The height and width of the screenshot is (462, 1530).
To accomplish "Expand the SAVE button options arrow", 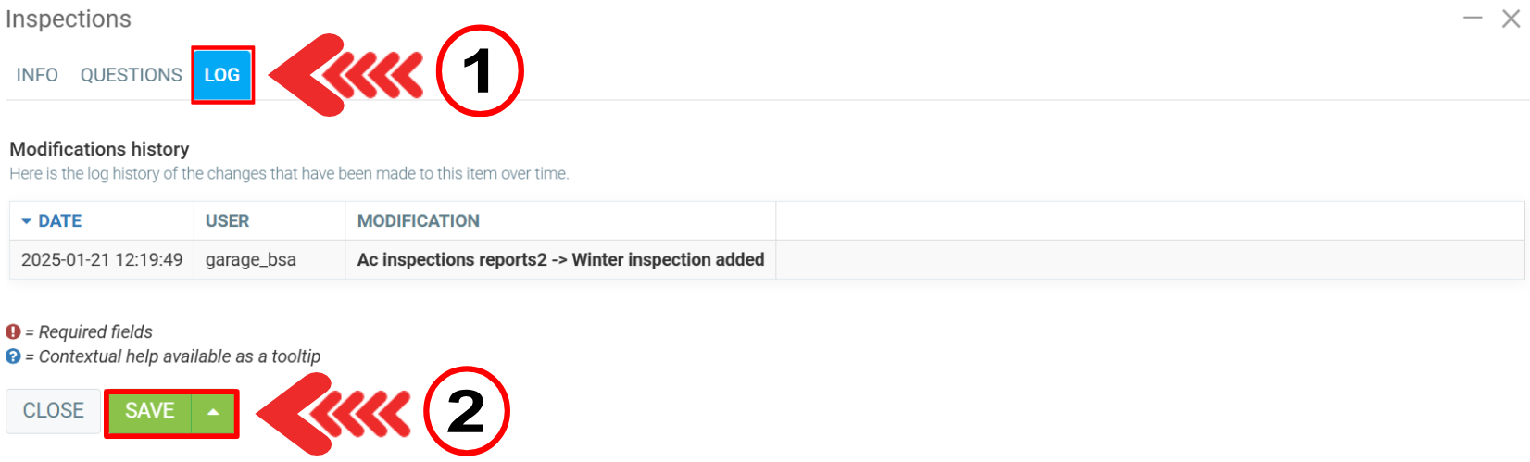I will click(214, 411).
